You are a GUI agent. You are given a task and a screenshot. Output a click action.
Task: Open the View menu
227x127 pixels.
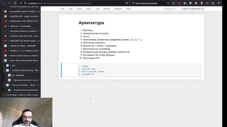point(79,9)
